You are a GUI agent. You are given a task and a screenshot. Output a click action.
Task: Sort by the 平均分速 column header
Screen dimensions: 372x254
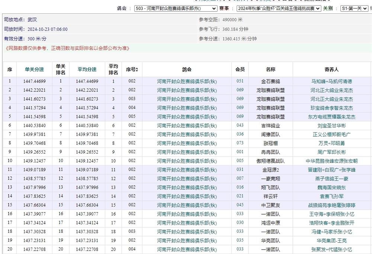87,70
